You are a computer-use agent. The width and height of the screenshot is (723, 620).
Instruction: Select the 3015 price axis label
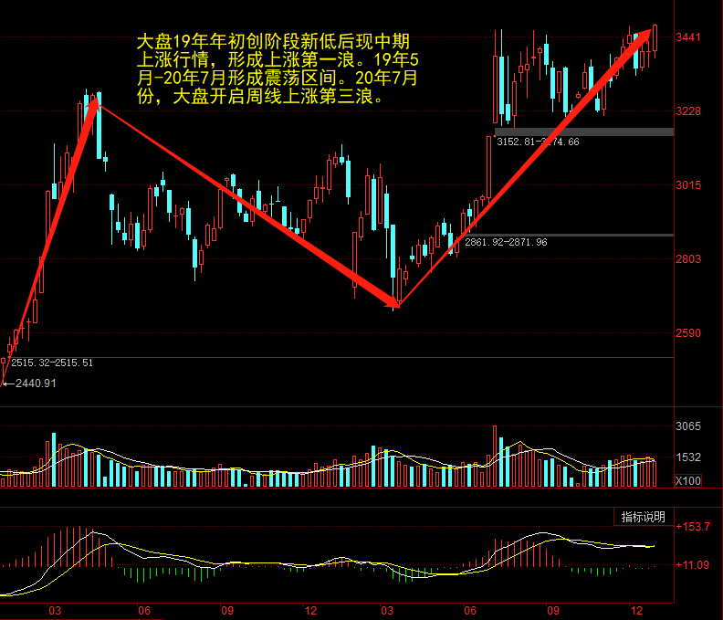click(x=689, y=185)
